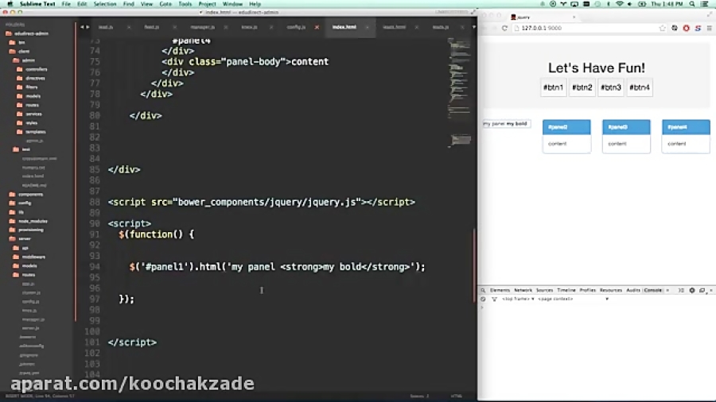Go to next tab with right arrow

coord(88,27)
